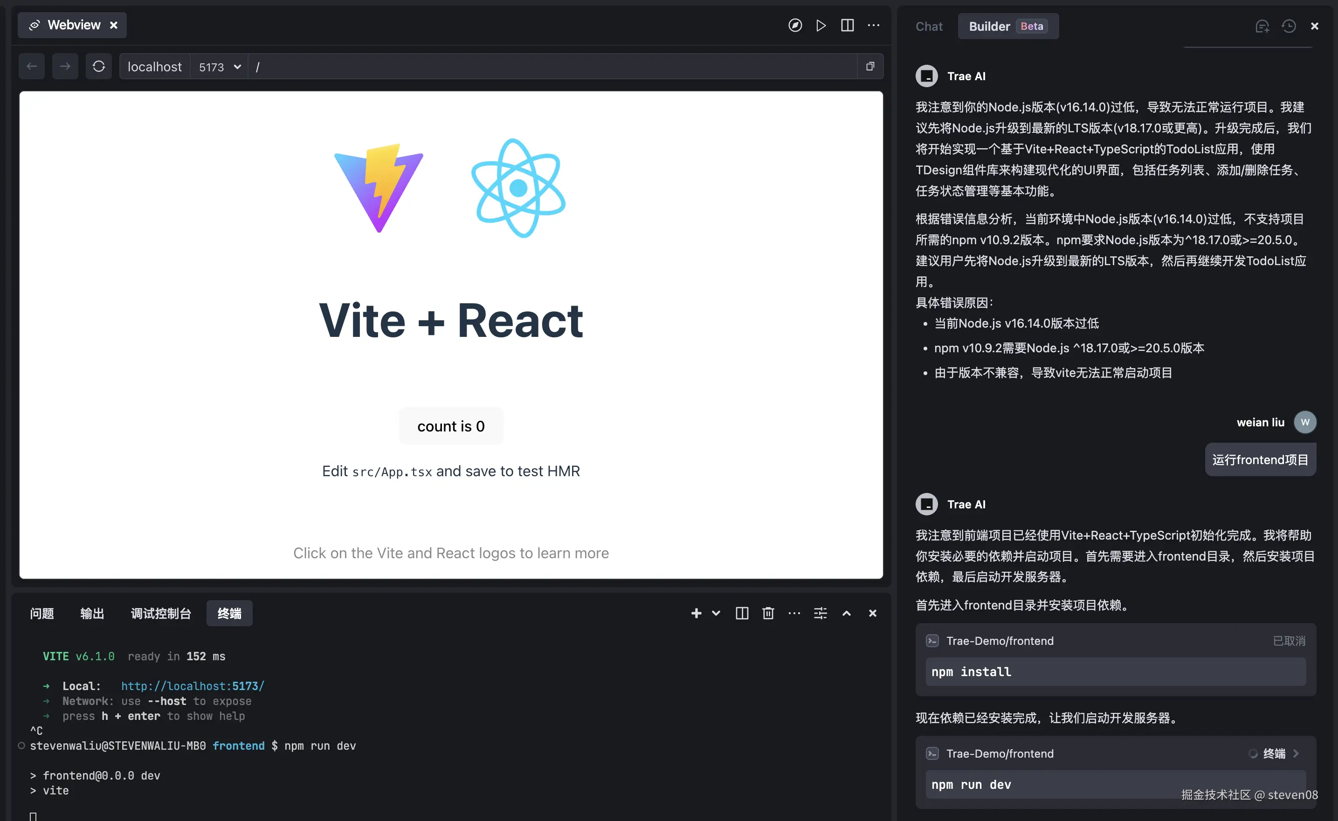Screen dimensions: 1338x821
Task: Delete terminal with trash icon
Action: (x=767, y=613)
